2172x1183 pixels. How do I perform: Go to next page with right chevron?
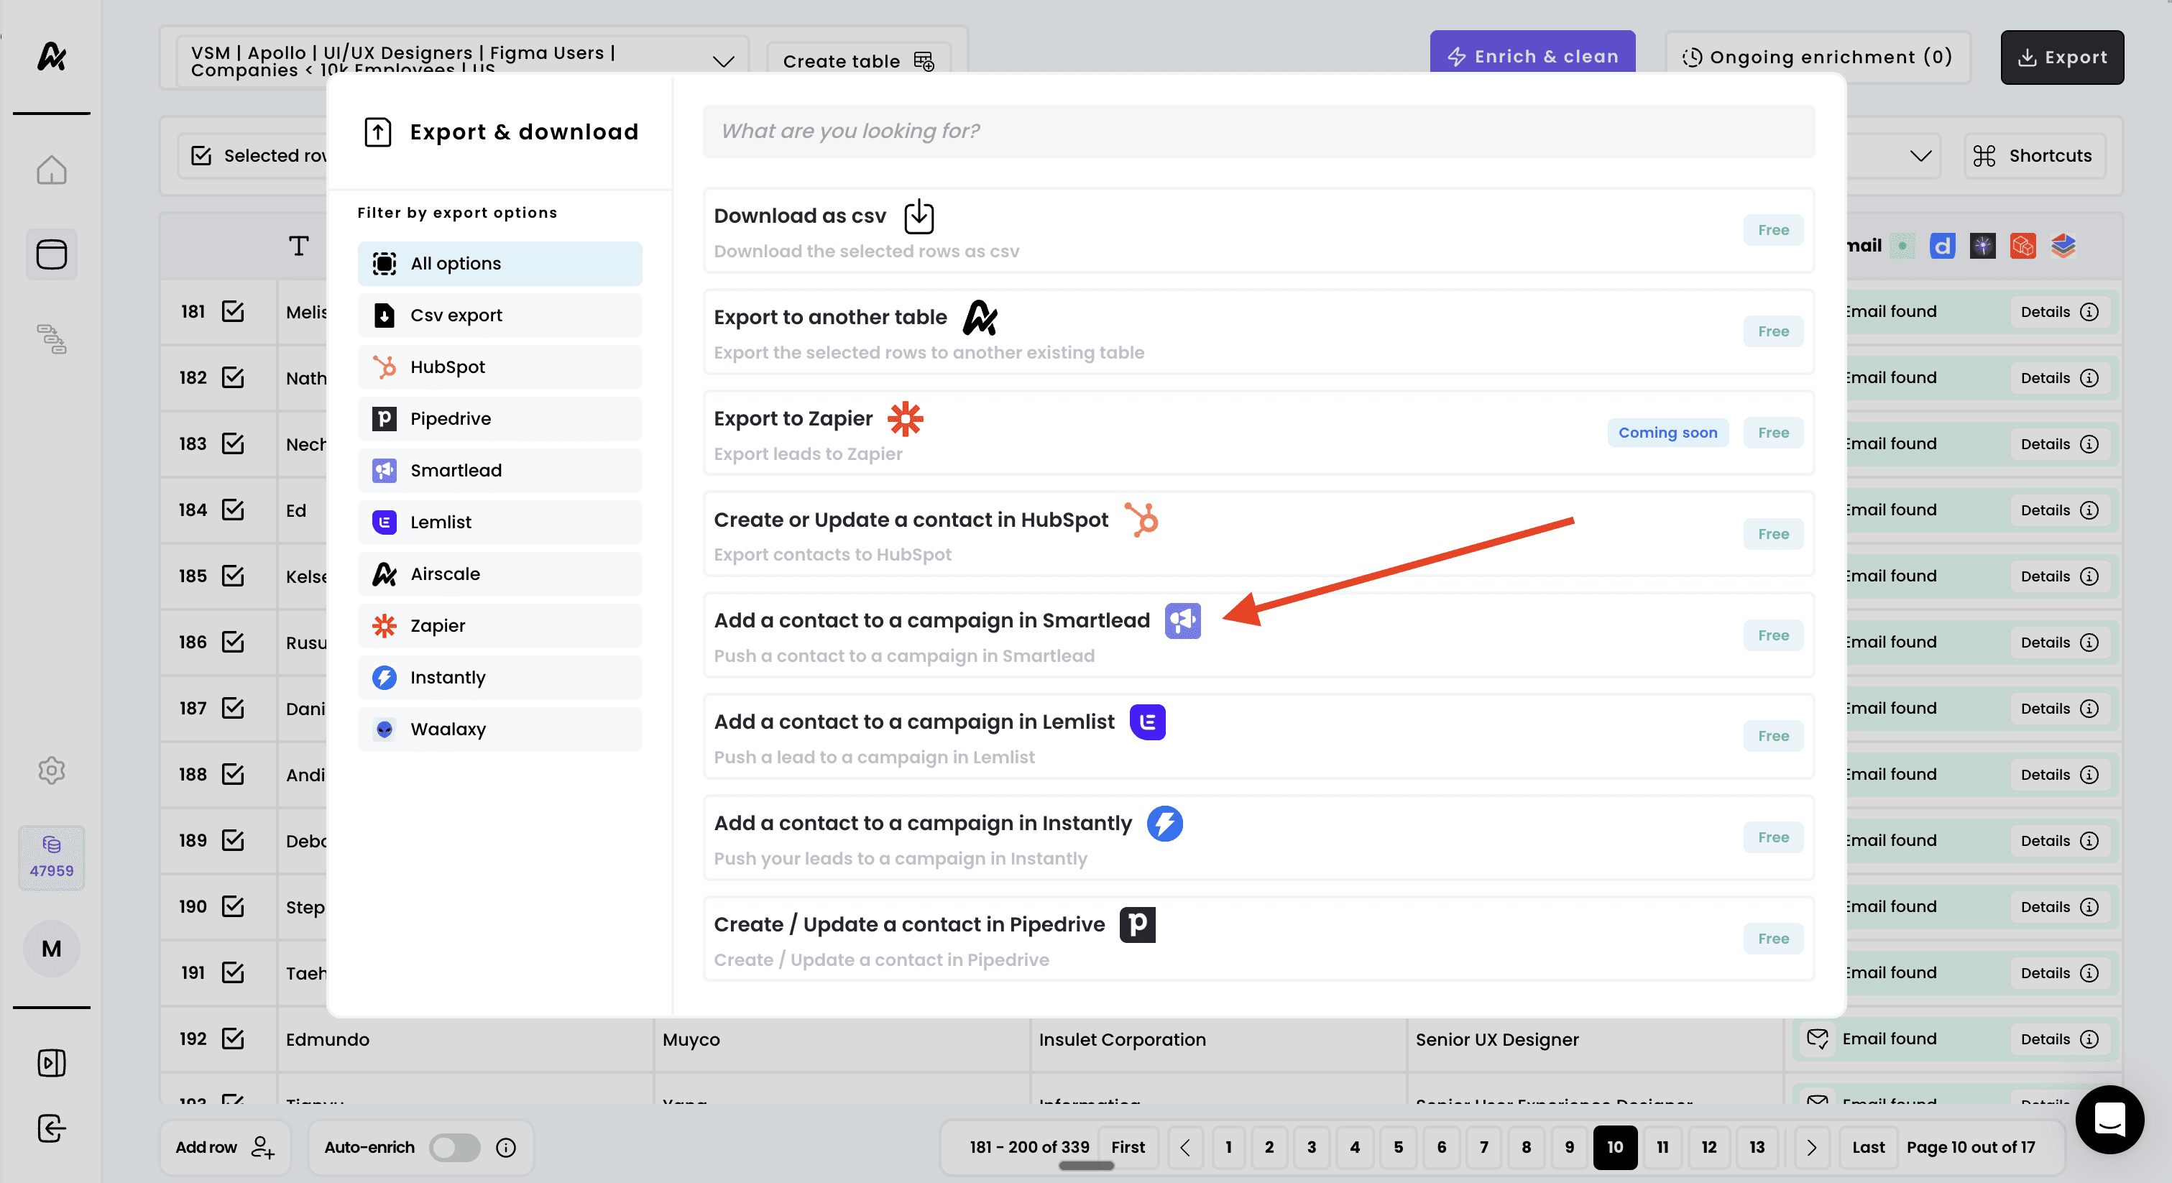point(1811,1147)
